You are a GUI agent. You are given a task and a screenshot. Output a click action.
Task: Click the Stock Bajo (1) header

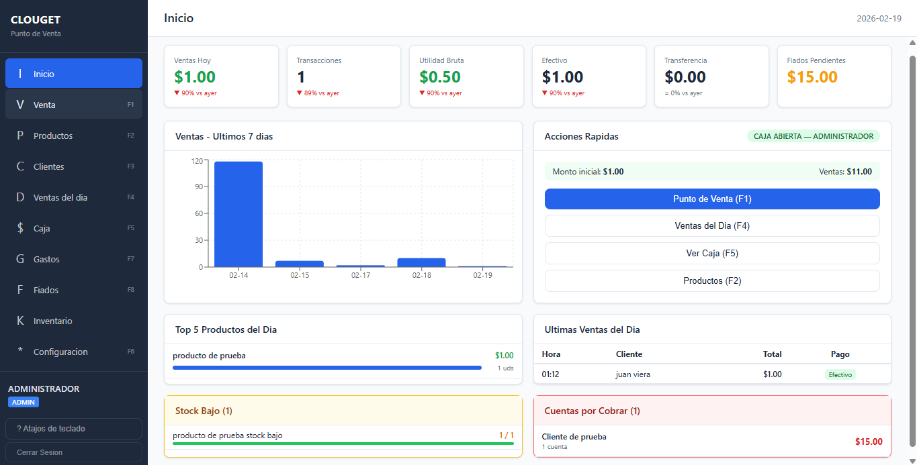tap(204, 411)
